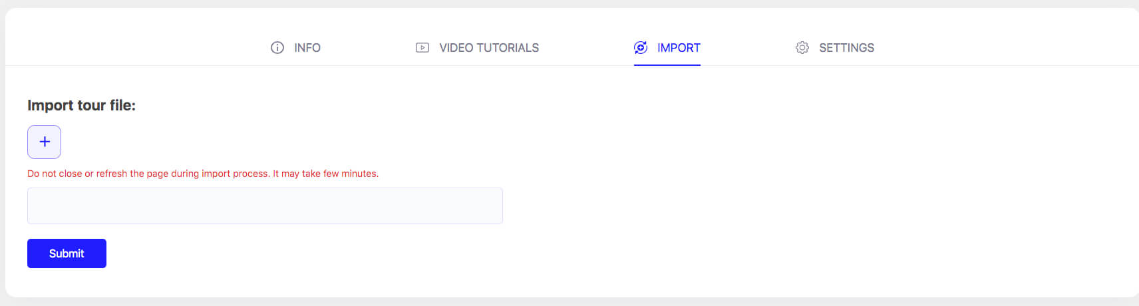Click the "It may take few minutes" sentence
The image size is (1139, 306).
(326, 174)
